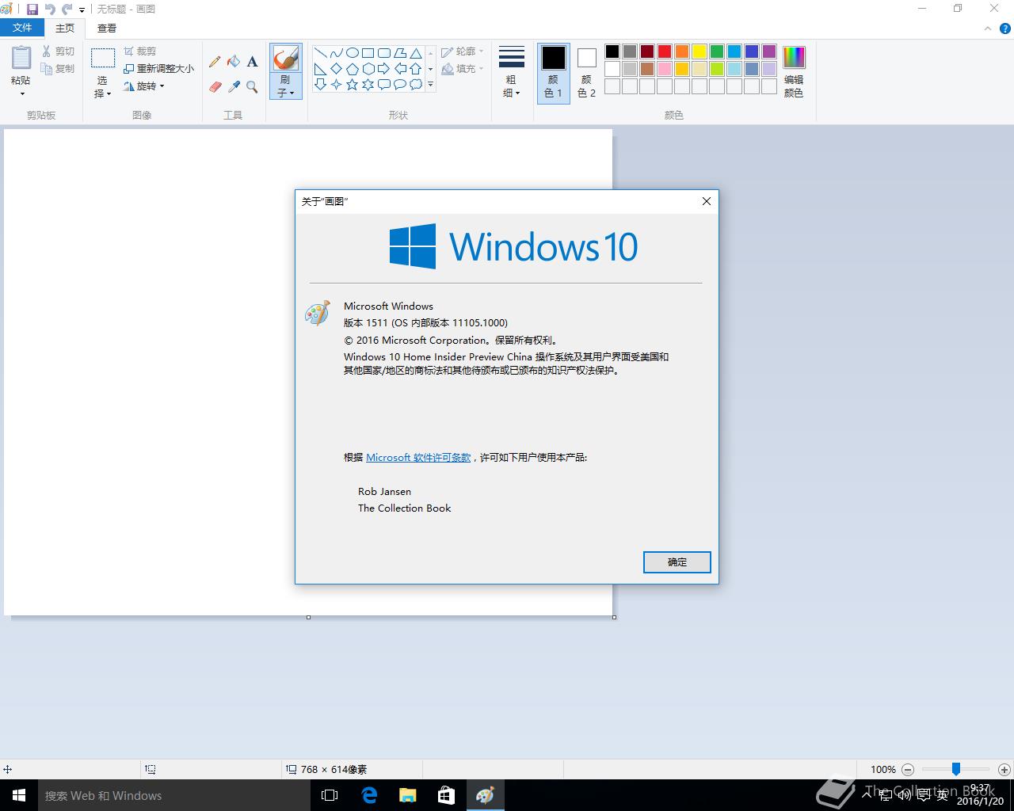The width and height of the screenshot is (1014, 811).
Task: Select the Pencil tool
Action: [215, 61]
